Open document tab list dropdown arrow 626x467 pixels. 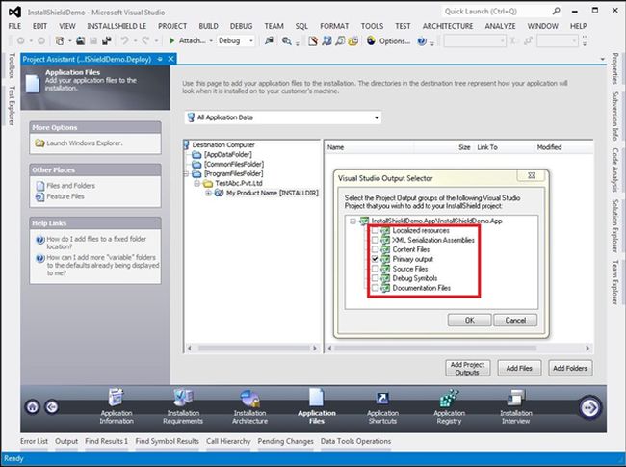tap(603, 59)
